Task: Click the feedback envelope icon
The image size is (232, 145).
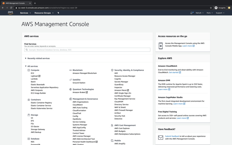Action: tap(161, 138)
